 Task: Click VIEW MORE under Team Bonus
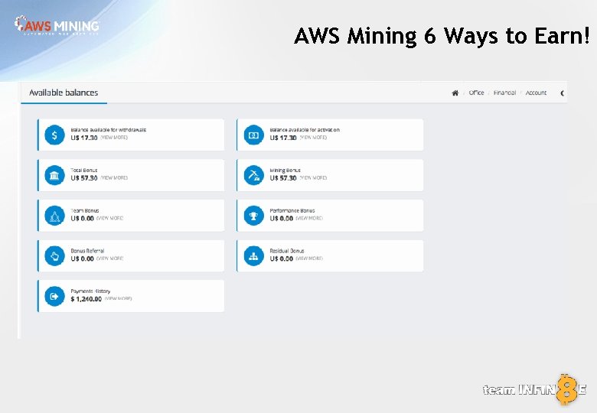click(x=109, y=218)
